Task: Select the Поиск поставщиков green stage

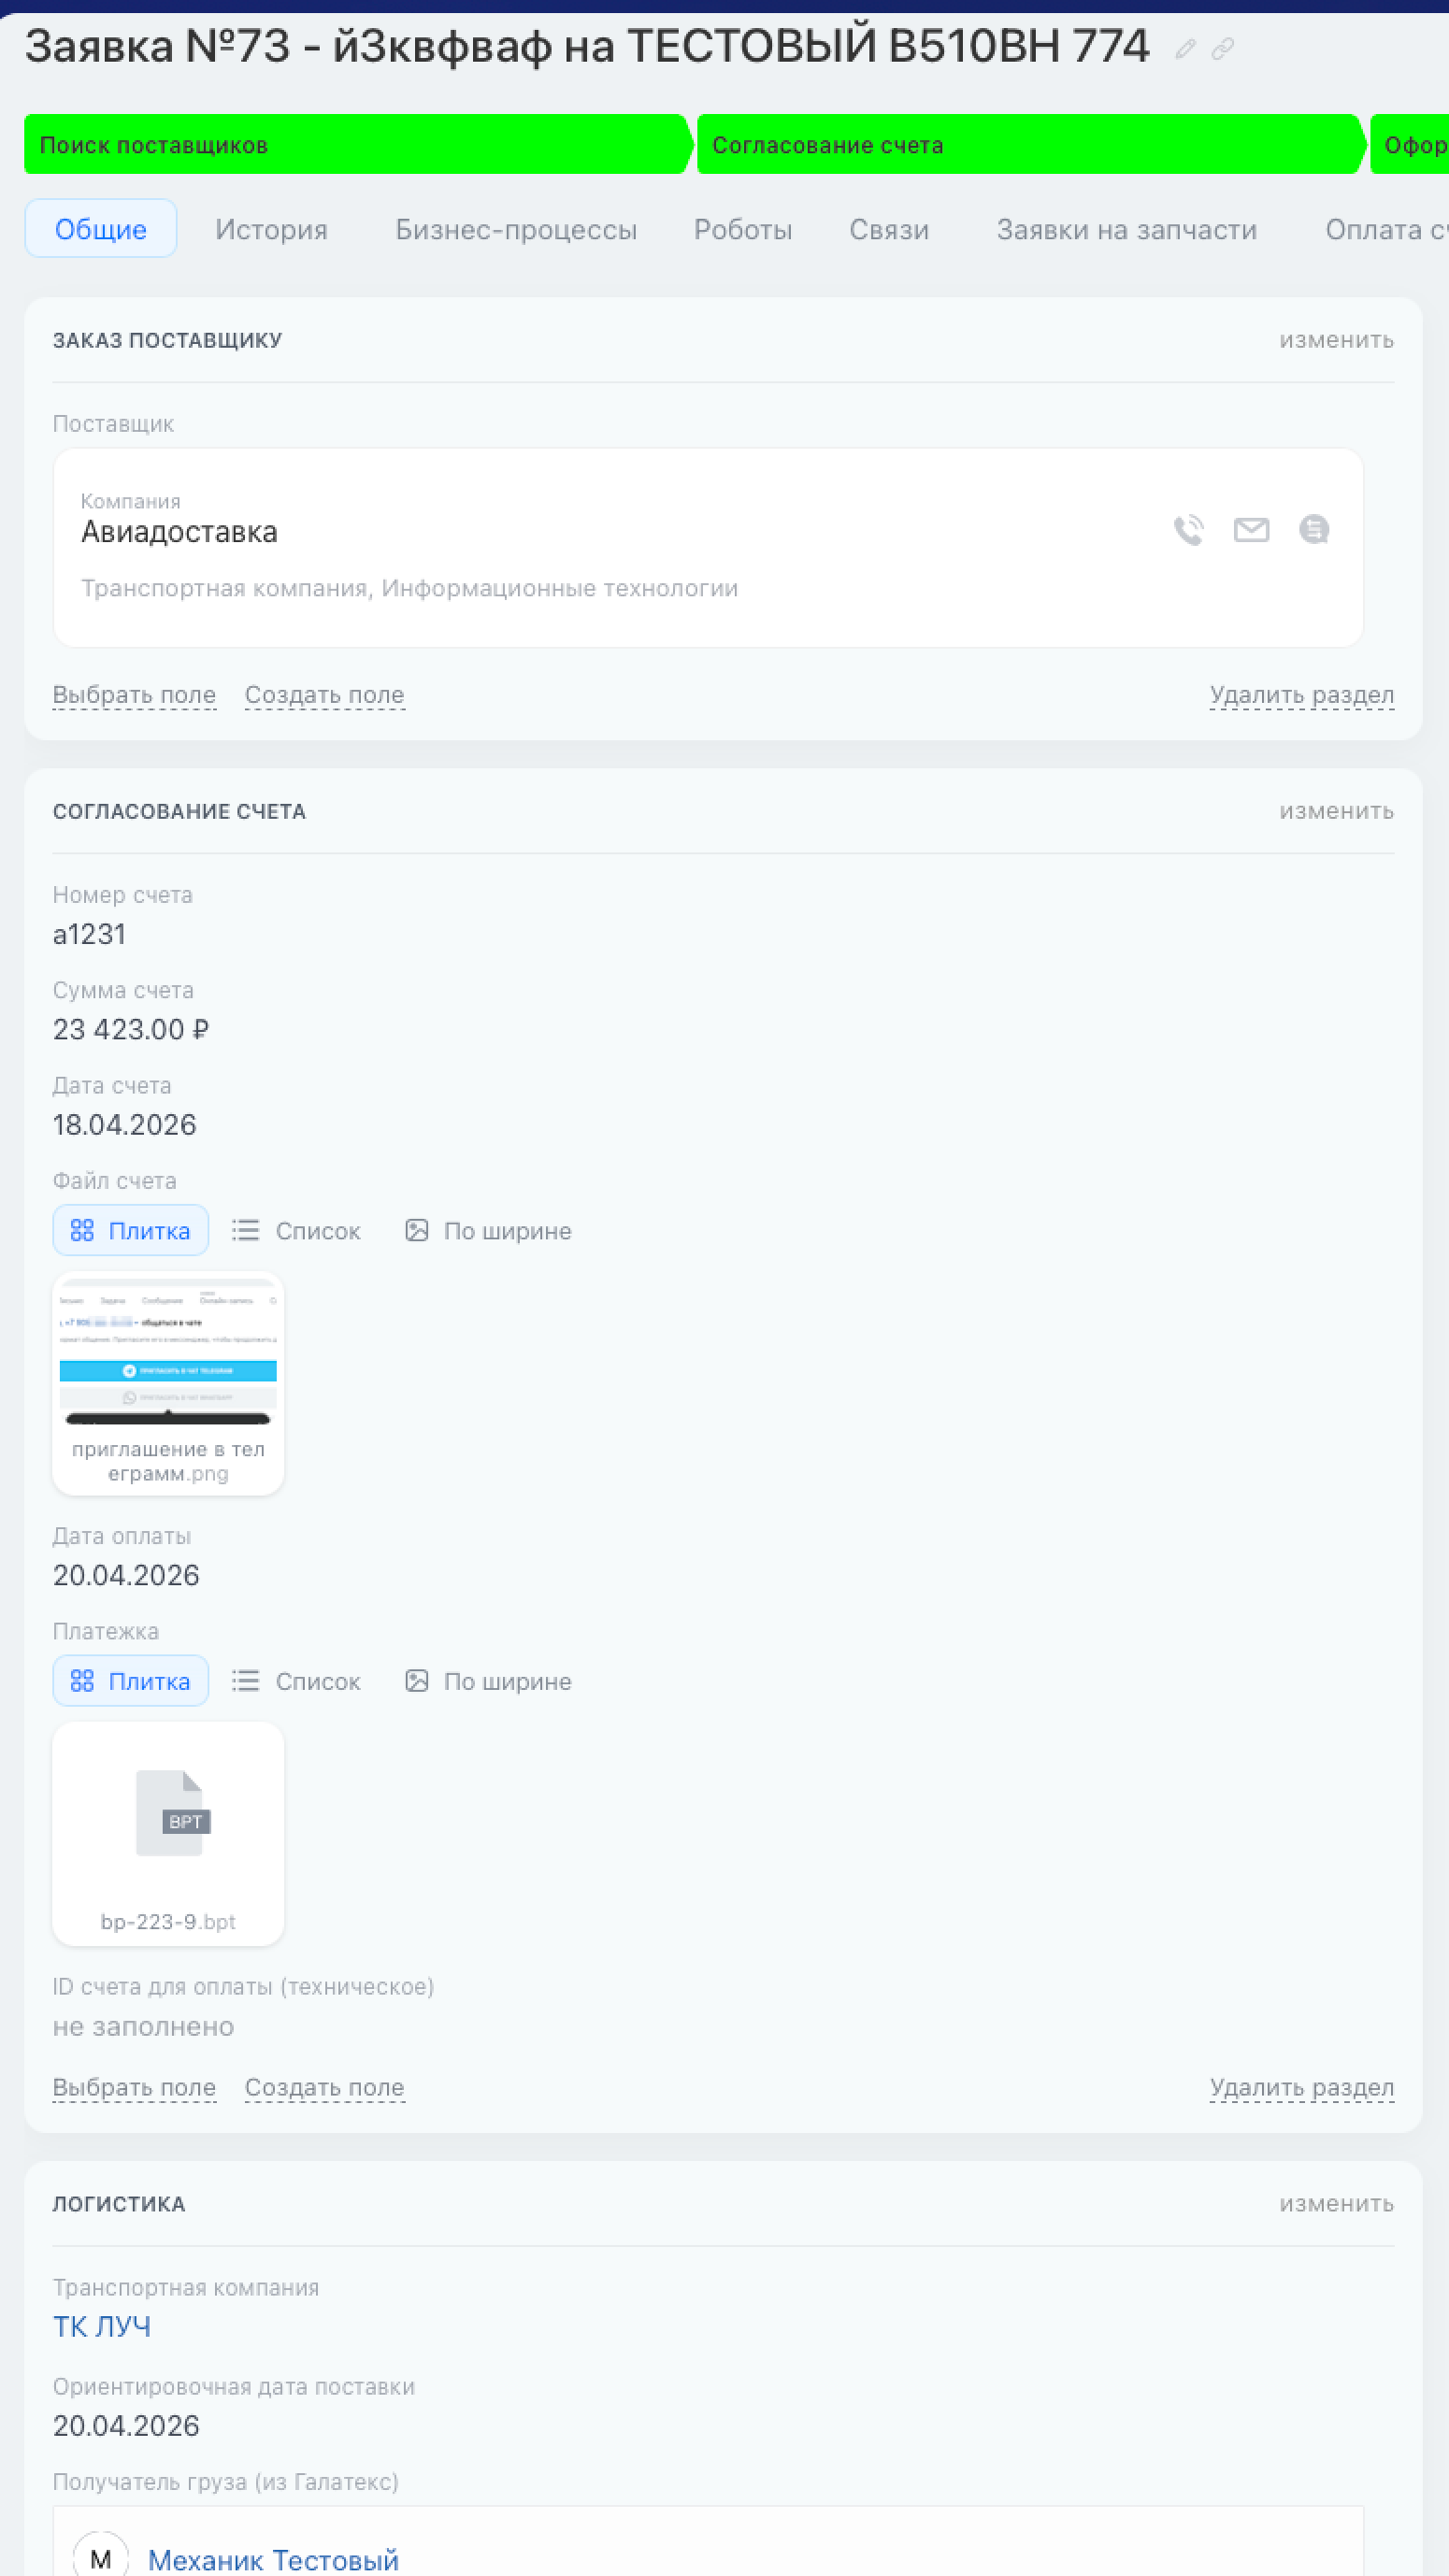Action: pyautogui.click(x=355, y=145)
